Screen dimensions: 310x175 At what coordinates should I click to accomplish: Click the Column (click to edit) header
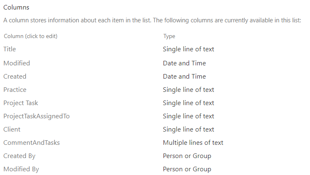click(x=31, y=36)
